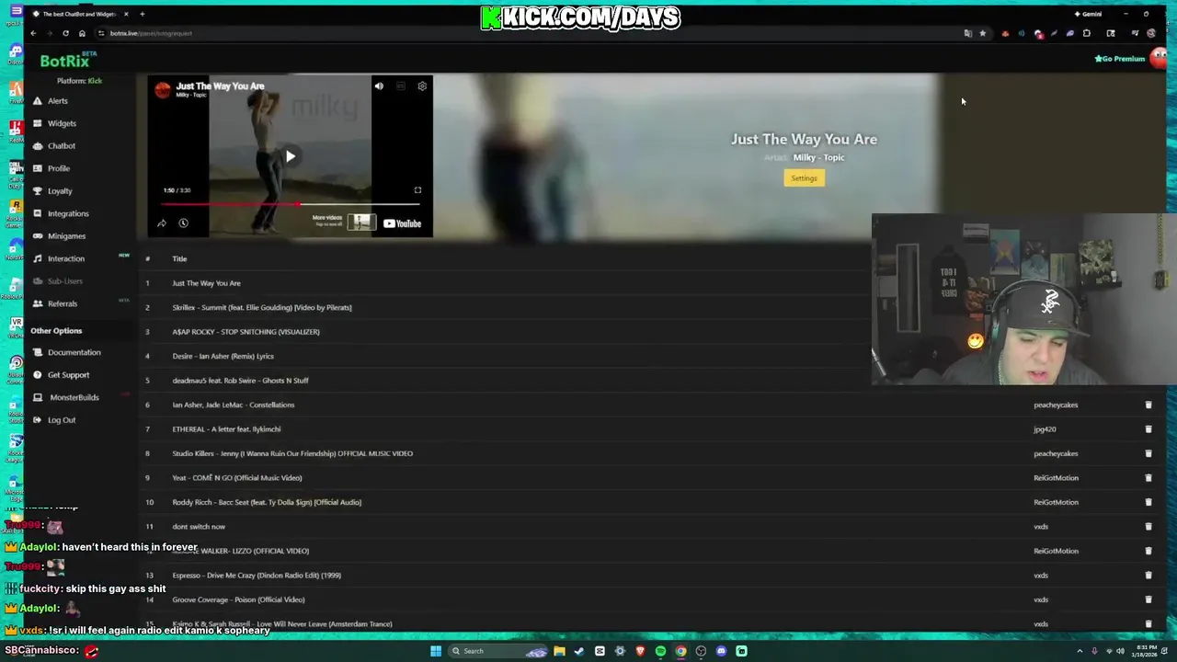Open the Referrals people icon in sidebar
Viewport: 1177px width, 662px height.
tap(38, 303)
